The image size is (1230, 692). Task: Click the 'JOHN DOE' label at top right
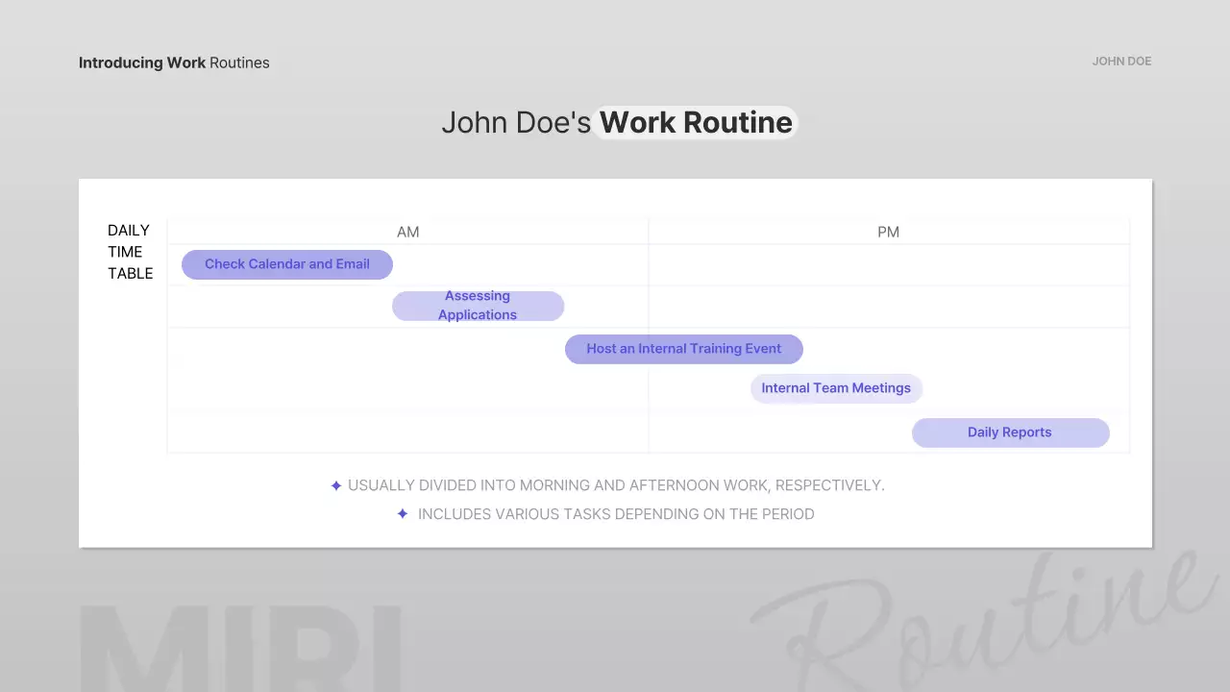[1121, 62]
